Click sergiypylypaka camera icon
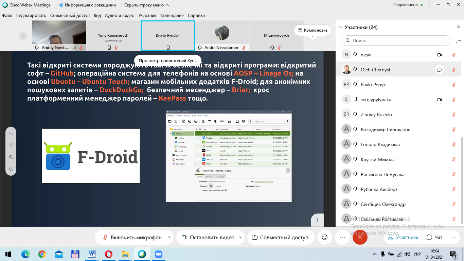Screen dimensions: 464x261 click(439, 100)
